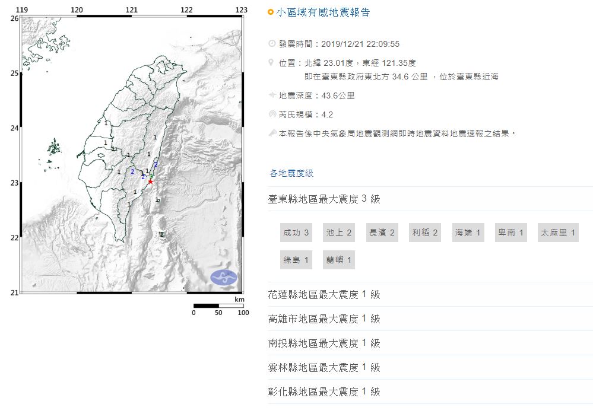Screen dimensions: 593x417
Task: Click the location pin icon beside 位置
Action: (272, 62)
